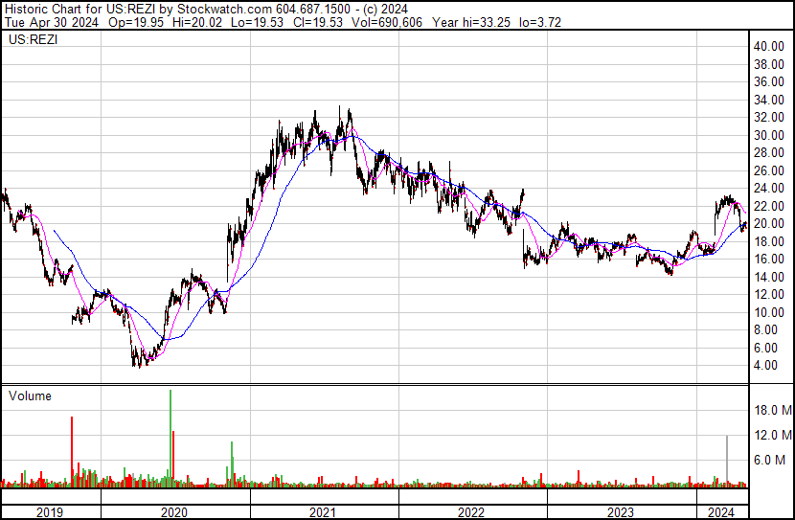The width and height of the screenshot is (795, 520).
Task: Click the 26.00 price axis label
Action: click(x=768, y=170)
